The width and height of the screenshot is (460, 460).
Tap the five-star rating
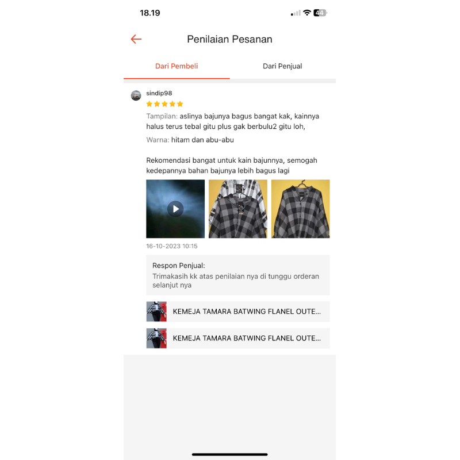(x=164, y=104)
